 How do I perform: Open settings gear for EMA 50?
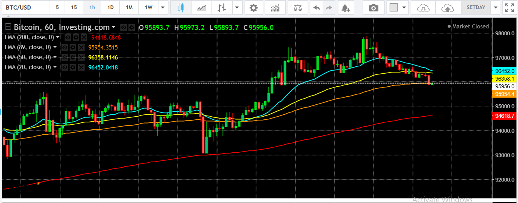pos(73,57)
